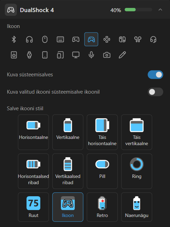Viewport: 170px width, 227px height.
Task: Choose the Ring tray icon style
Action: click(137, 171)
